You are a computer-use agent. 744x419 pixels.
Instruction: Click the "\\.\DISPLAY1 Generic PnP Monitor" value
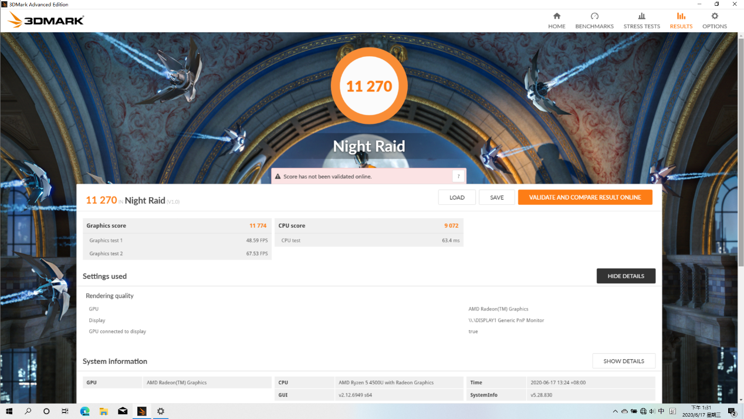click(506, 320)
